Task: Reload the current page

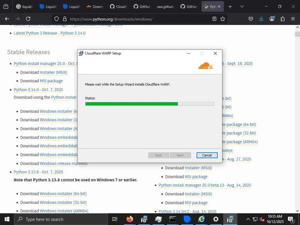Action: tap(28, 19)
